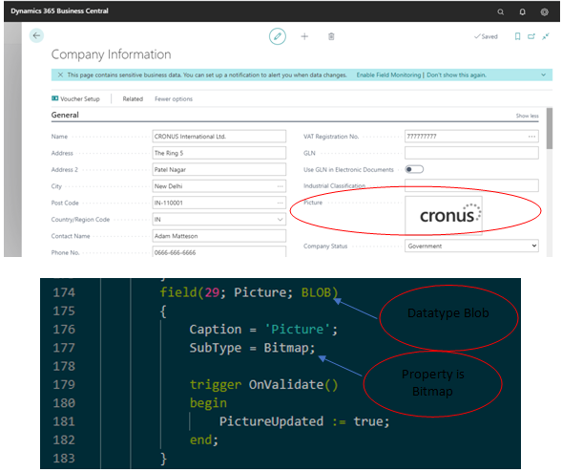
Task: Open Voucher Setup action
Action: [x=75, y=98]
